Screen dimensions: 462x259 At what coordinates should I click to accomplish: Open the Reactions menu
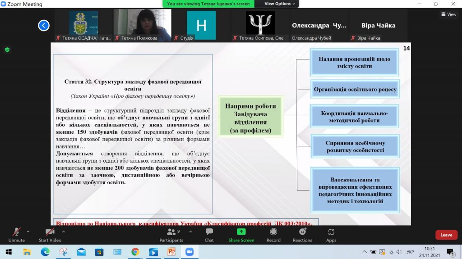(x=302, y=234)
